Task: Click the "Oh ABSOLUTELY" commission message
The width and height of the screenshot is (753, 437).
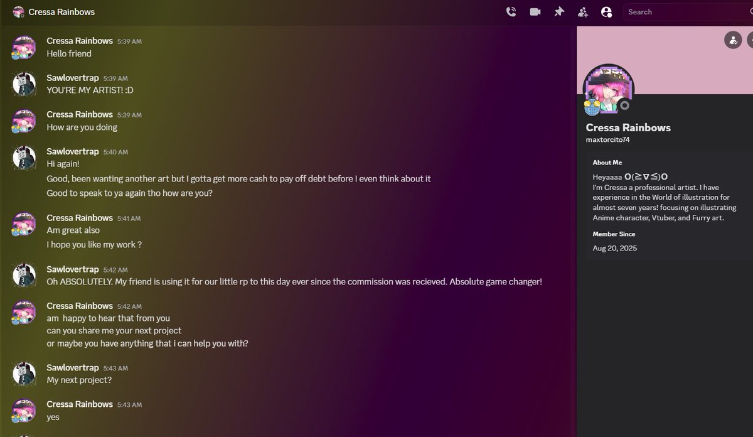Action: [x=294, y=281]
